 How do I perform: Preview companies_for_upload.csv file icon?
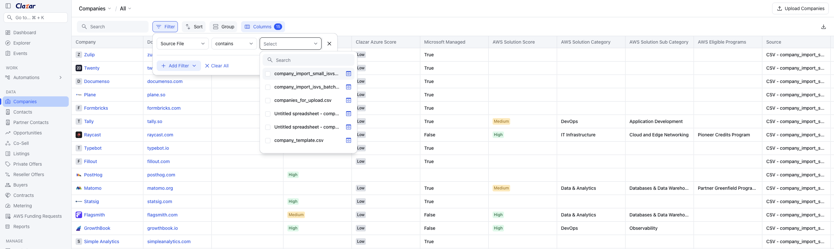[349, 101]
